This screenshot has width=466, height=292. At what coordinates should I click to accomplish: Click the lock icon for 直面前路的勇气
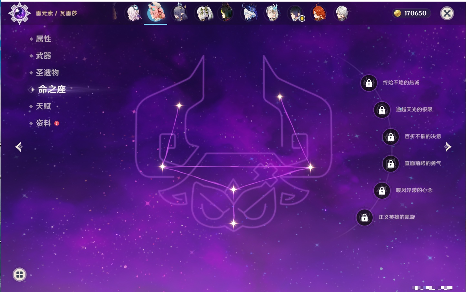(x=390, y=164)
